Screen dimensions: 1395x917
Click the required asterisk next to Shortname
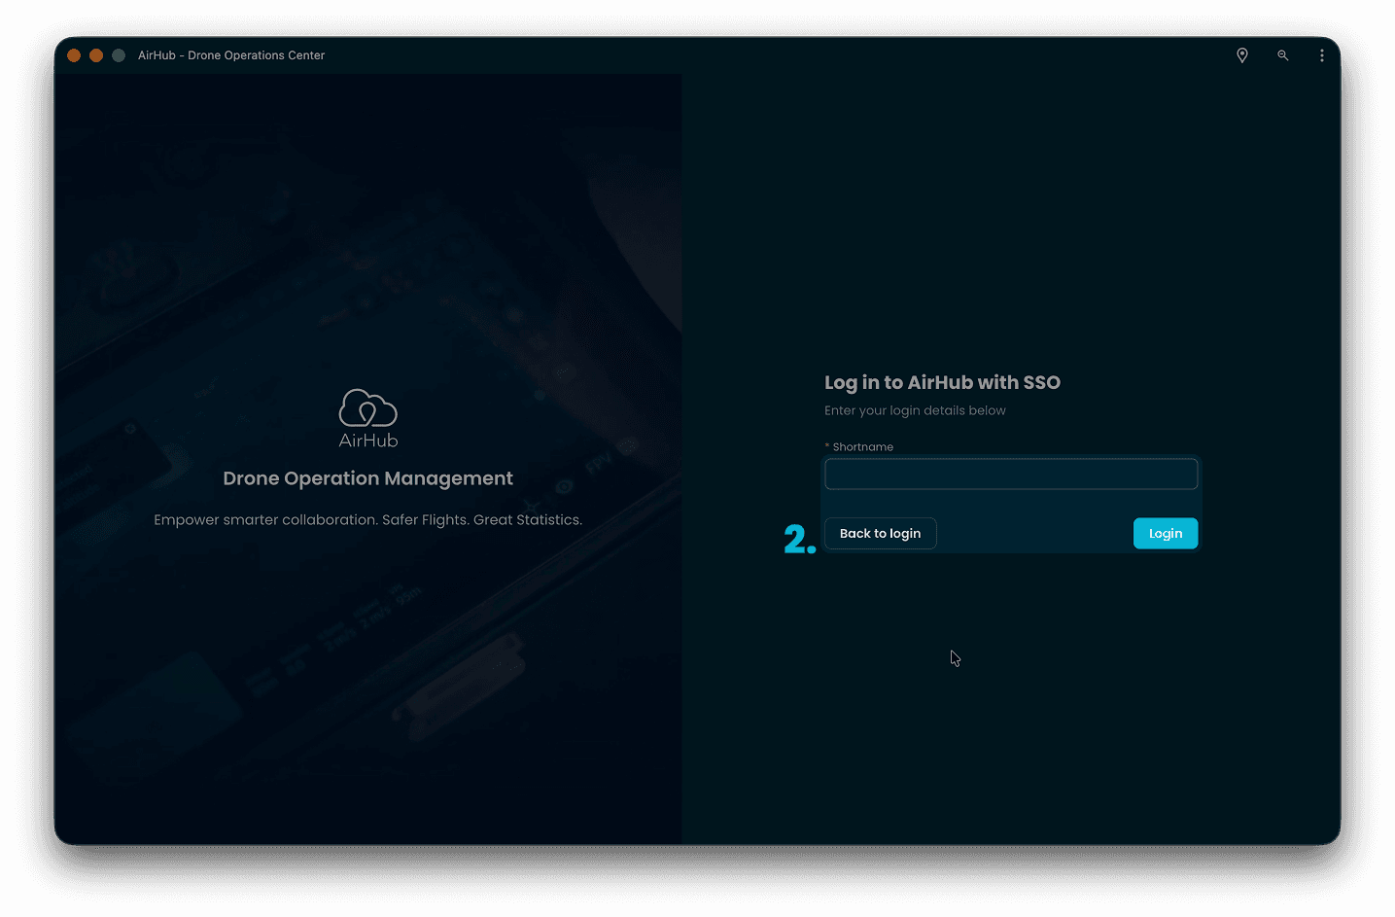click(826, 446)
